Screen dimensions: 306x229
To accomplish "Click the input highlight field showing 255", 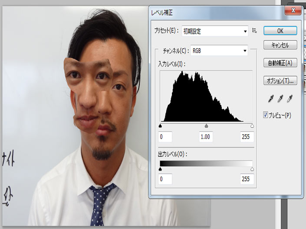I will coord(247,137).
